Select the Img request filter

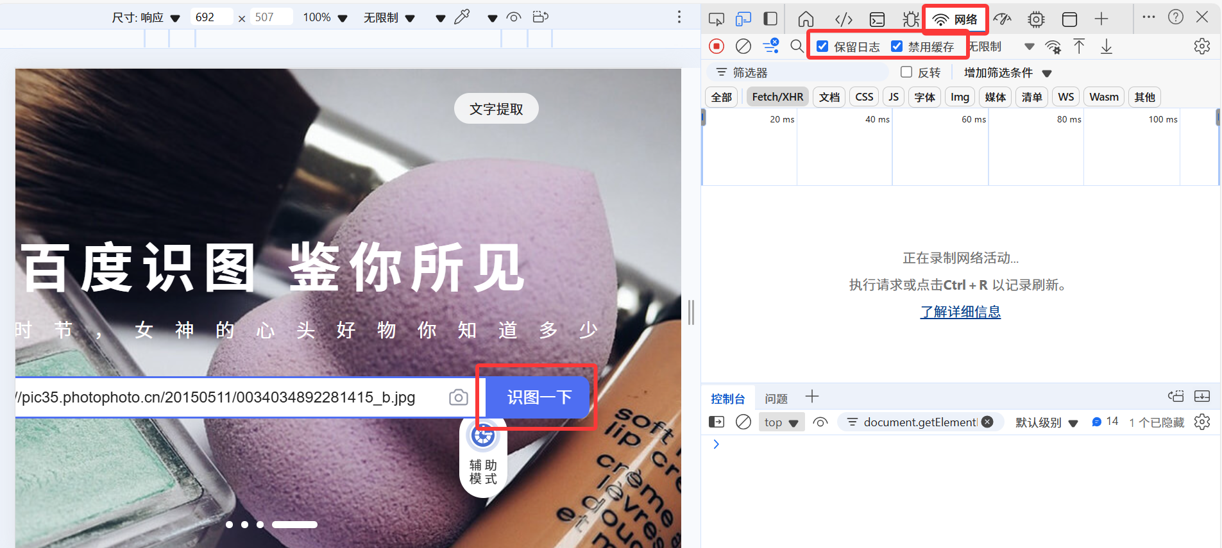click(x=960, y=97)
